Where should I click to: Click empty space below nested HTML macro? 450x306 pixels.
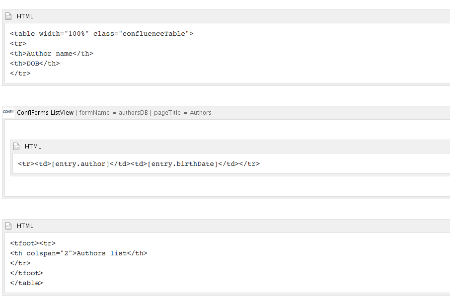199,186
